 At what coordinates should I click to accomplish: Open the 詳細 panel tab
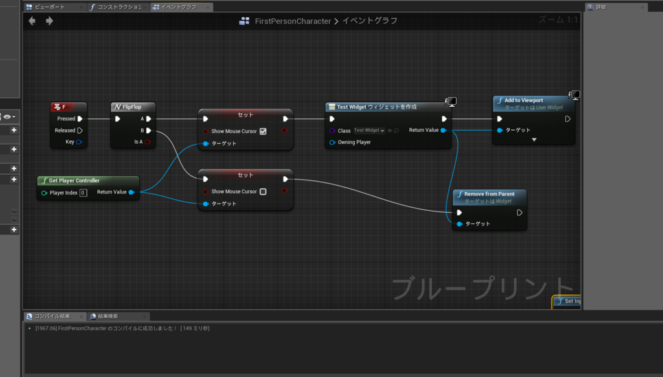[x=601, y=7]
